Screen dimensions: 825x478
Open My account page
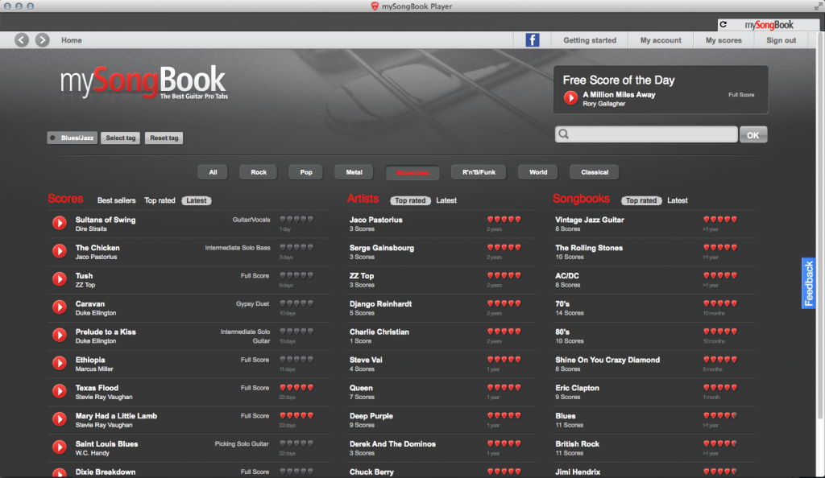click(661, 40)
